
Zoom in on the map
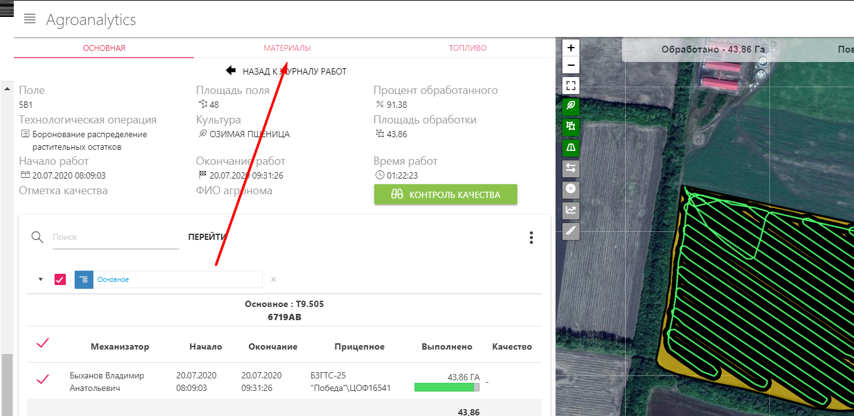coord(571,48)
